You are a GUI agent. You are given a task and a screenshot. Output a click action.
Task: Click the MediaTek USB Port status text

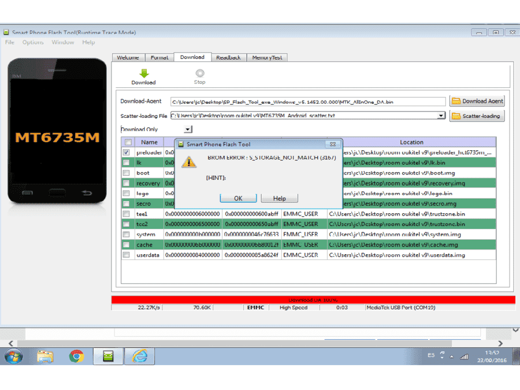[401, 307]
